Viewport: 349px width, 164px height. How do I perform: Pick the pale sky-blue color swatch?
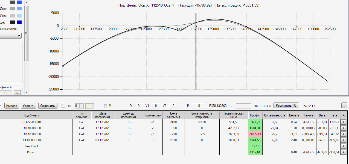coord(19,16)
